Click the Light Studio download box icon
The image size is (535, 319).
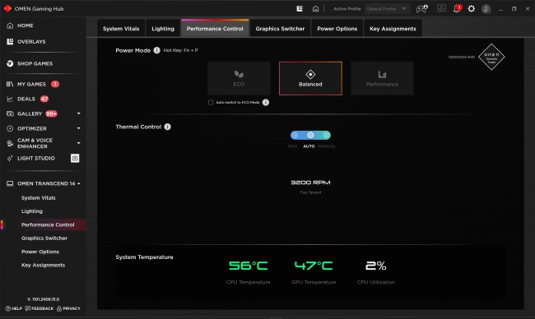tap(75, 158)
